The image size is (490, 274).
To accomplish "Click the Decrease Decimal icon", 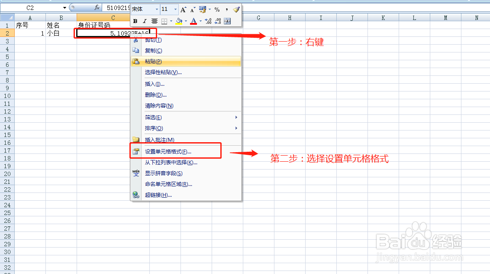I will pos(218,21).
